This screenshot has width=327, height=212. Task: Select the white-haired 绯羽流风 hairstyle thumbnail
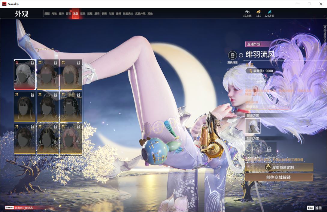click(25, 75)
